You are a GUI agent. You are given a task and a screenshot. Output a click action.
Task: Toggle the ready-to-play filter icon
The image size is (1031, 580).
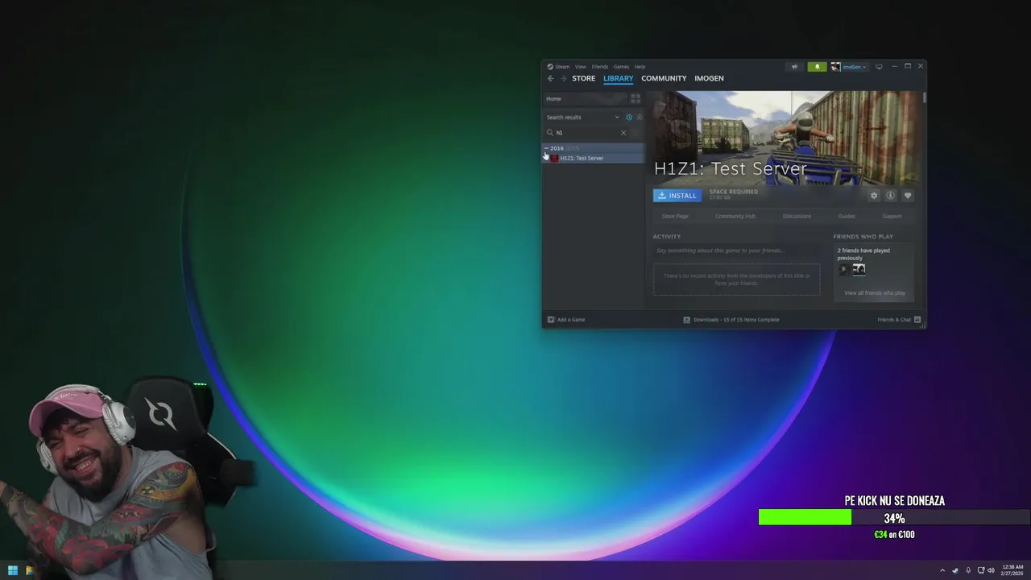coord(640,117)
